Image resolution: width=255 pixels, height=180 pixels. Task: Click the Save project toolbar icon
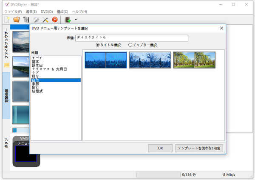coord(26,20)
